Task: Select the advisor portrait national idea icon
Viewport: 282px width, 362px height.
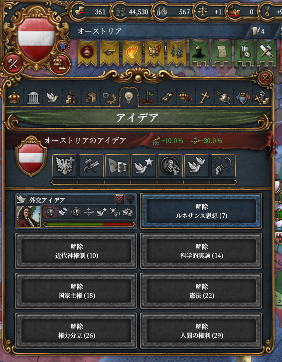Action: 170,166
